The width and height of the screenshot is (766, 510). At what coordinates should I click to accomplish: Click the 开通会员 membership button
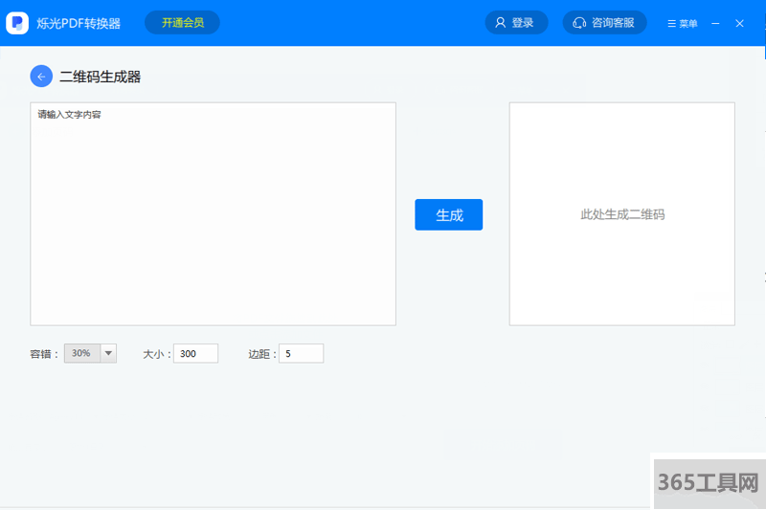tap(182, 22)
